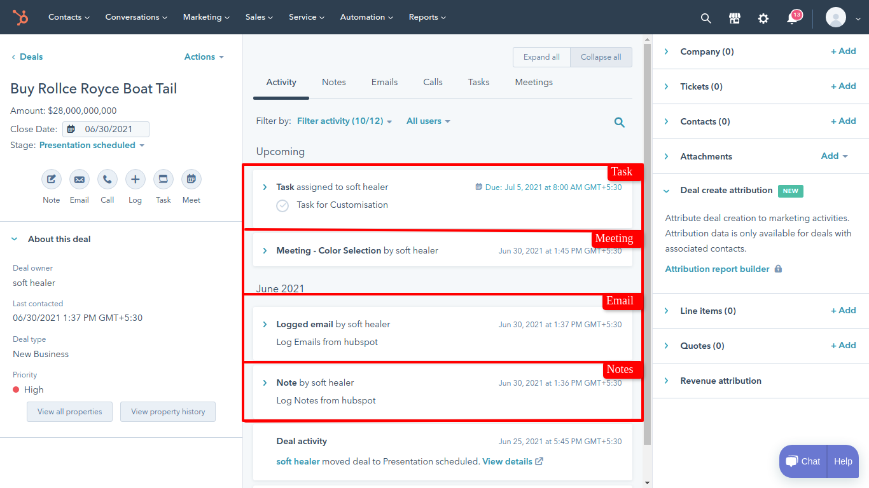Viewport: 869px width, 488px height.
Task: Expand the Revenue attribution panel
Action: 666,381
